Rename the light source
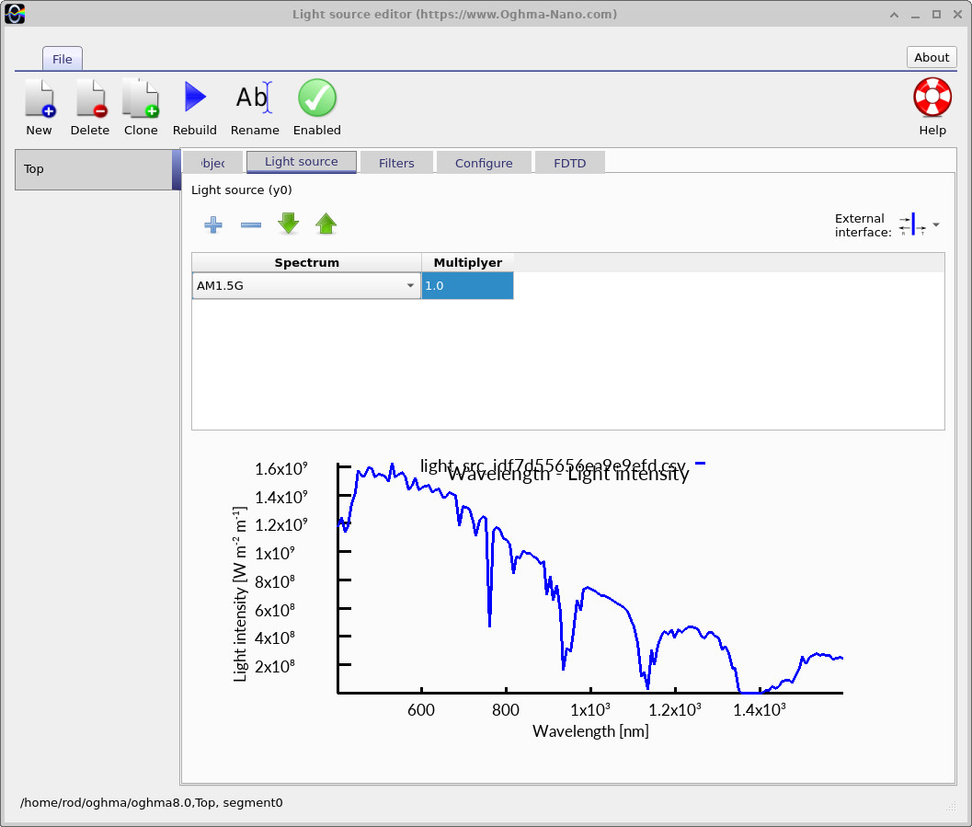Viewport: 972px width, 827px height. click(254, 98)
